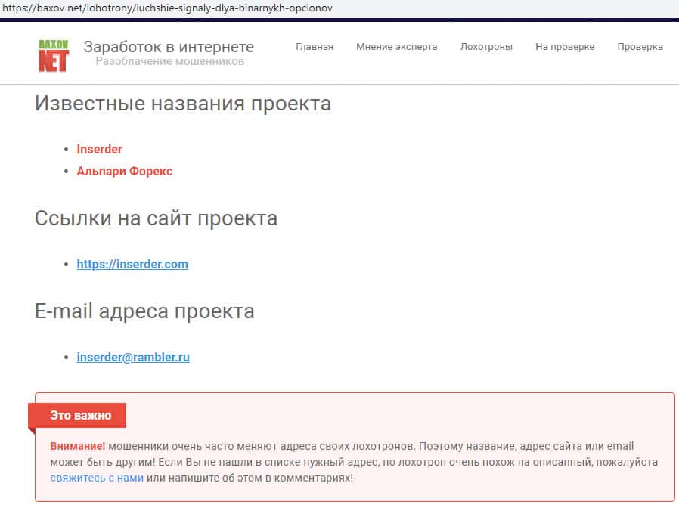Image resolution: width=679 pixels, height=511 pixels.
Task: Open the свяжитесь с нами link
Action: tap(97, 478)
